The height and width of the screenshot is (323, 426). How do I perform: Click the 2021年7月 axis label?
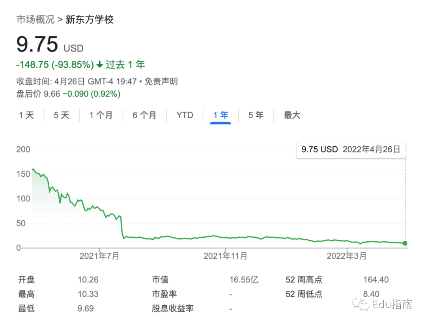point(99,256)
